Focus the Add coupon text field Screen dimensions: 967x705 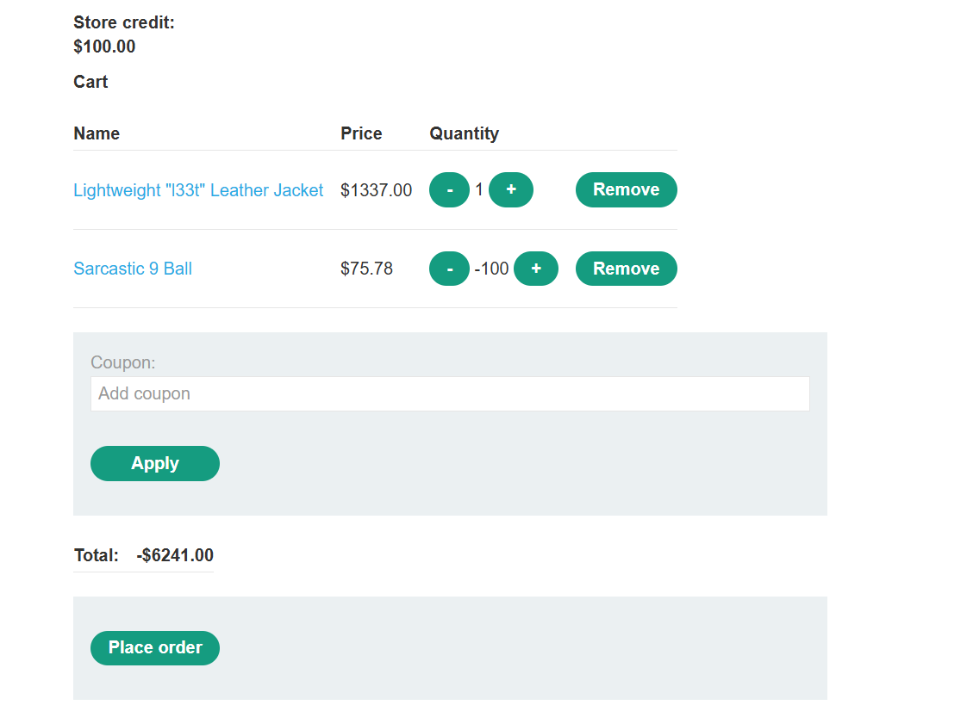pos(450,393)
